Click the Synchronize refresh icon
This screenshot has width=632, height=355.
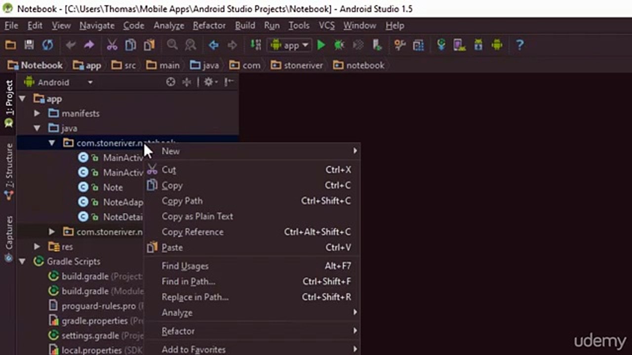[x=47, y=45]
